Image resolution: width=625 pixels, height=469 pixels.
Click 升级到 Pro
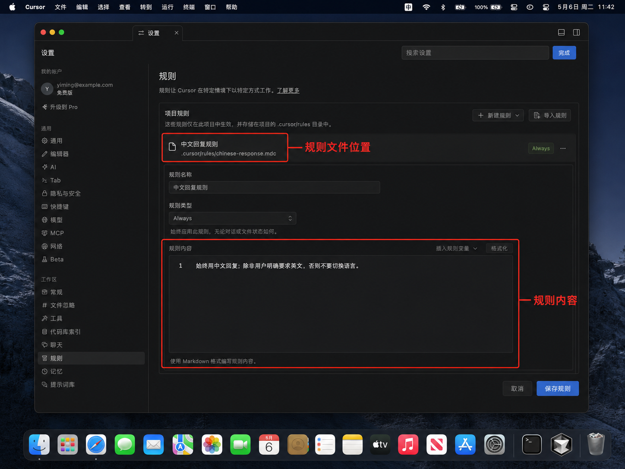(x=60, y=107)
